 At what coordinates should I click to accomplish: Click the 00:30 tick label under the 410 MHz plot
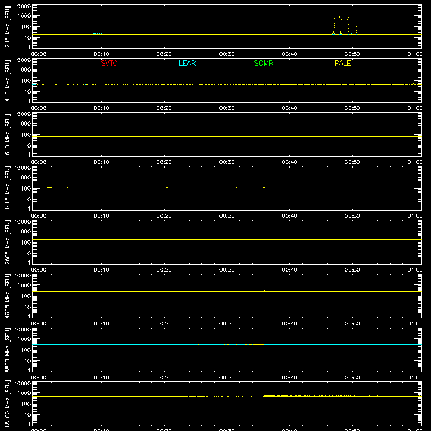(x=227, y=108)
